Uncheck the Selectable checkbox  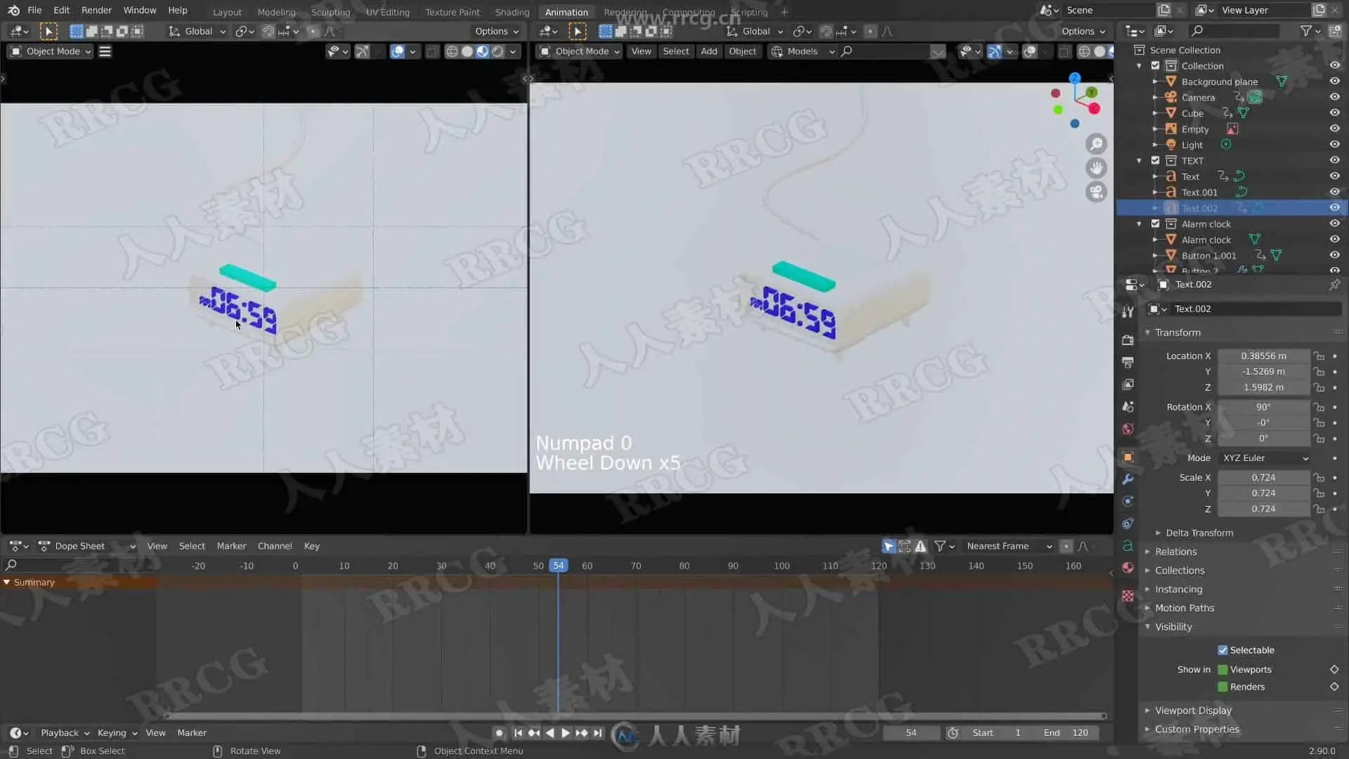pyautogui.click(x=1223, y=650)
